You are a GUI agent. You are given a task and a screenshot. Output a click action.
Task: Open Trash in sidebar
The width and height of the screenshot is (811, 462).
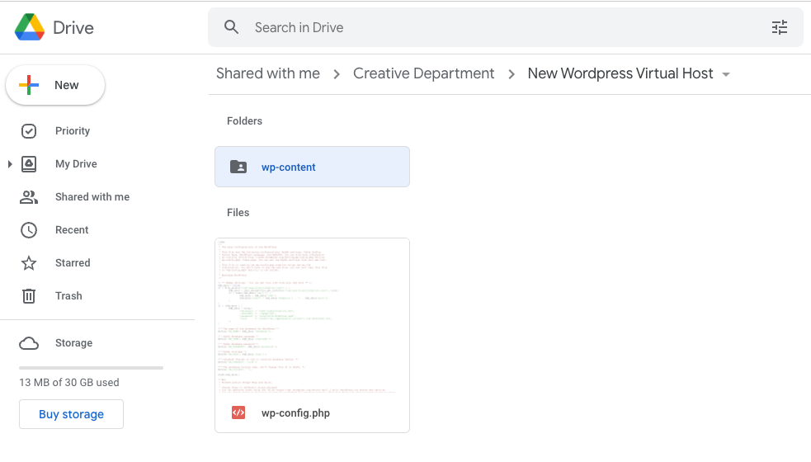[68, 296]
